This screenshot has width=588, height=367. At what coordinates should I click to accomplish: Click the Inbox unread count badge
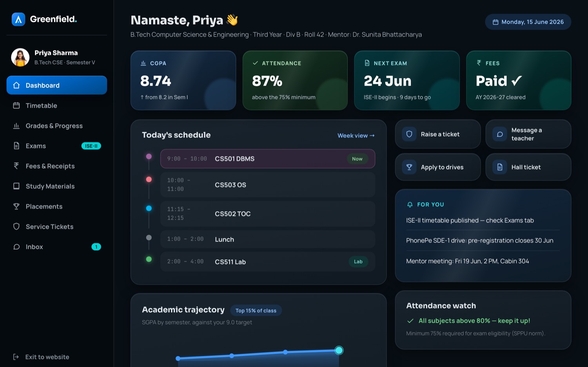point(96,247)
